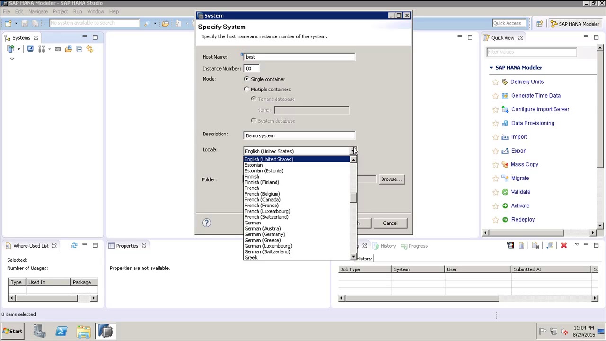This screenshot has height=341, width=606.
Task: Toggle the favorite star next to Generate Time Data
Action: click(495, 96)
